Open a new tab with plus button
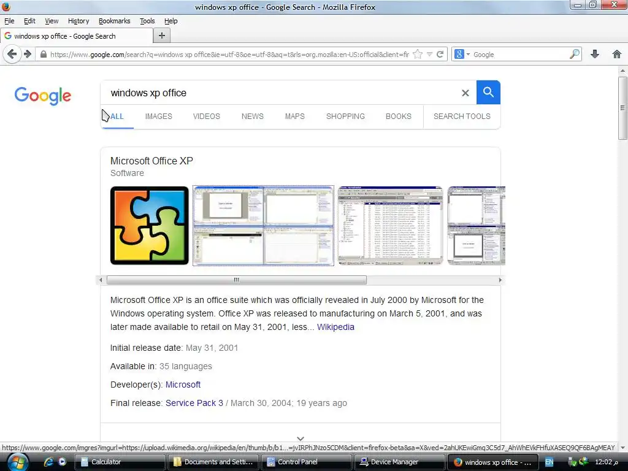The height and width of the screenshot is (471, 628). click(162, 36)
